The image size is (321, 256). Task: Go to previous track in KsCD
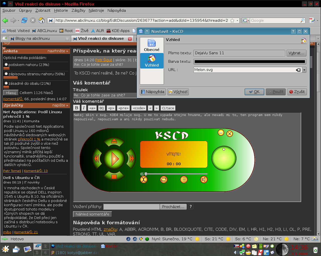pyautogui.click(x=97, y=158)
